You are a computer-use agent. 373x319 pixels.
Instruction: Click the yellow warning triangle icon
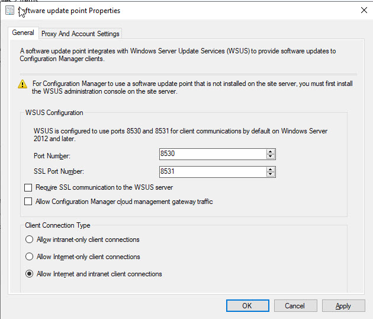pyautogui.click(x=22, y=84)
